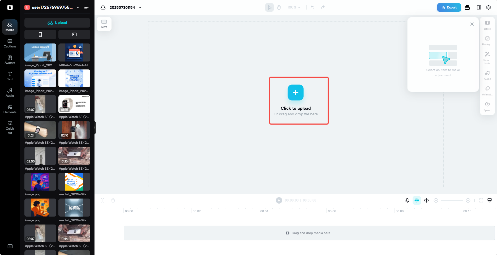Switch to the Basic panel tab
The height and width of the screenshot is (255, 497).
tap(487, 25)
